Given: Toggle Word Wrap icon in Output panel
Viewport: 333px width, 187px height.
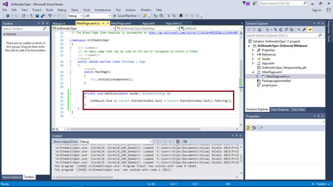Looking at the screenshot, I should click(185, 141).
